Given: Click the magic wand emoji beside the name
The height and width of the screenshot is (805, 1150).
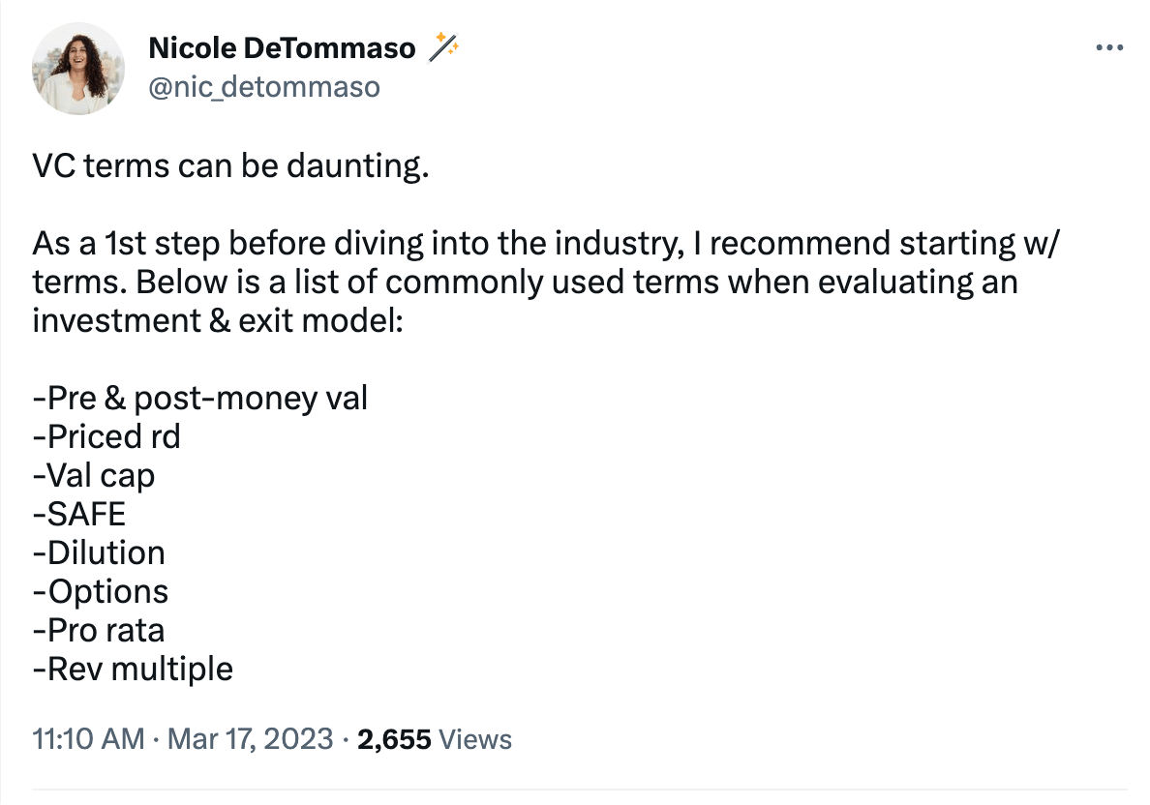Looking at the screenshot, I should pos(443,46).
